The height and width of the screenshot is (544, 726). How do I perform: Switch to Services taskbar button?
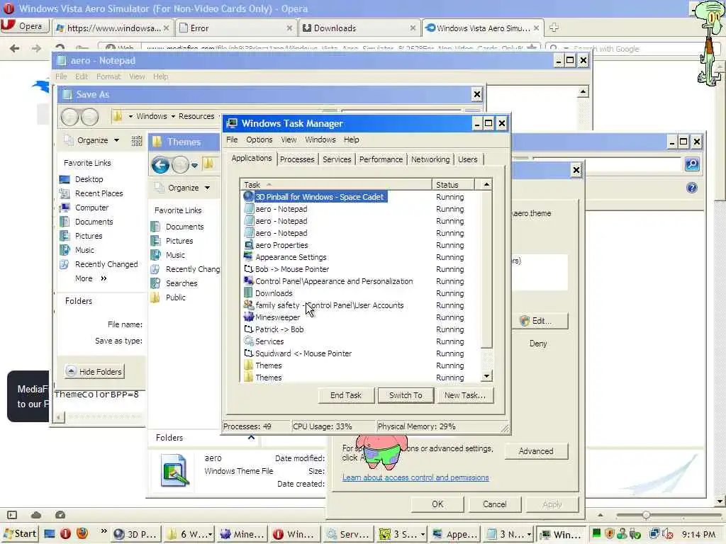(348, 534)
